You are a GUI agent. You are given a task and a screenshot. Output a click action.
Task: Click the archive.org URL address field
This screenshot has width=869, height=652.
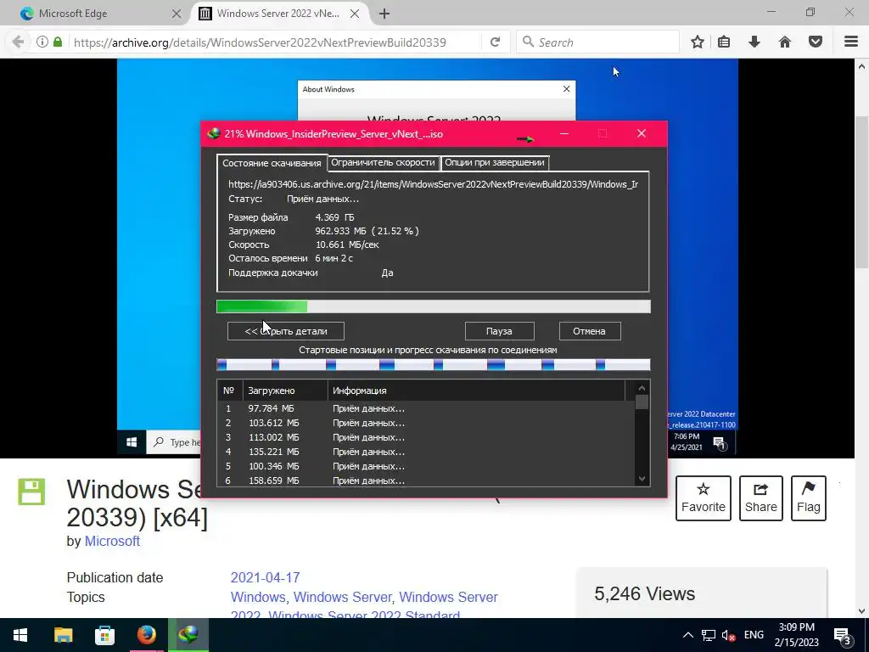point(274,42)
